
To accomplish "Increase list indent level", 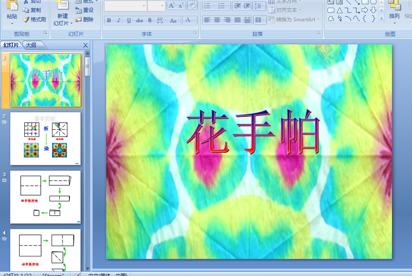I will click(x=247, y=6).
